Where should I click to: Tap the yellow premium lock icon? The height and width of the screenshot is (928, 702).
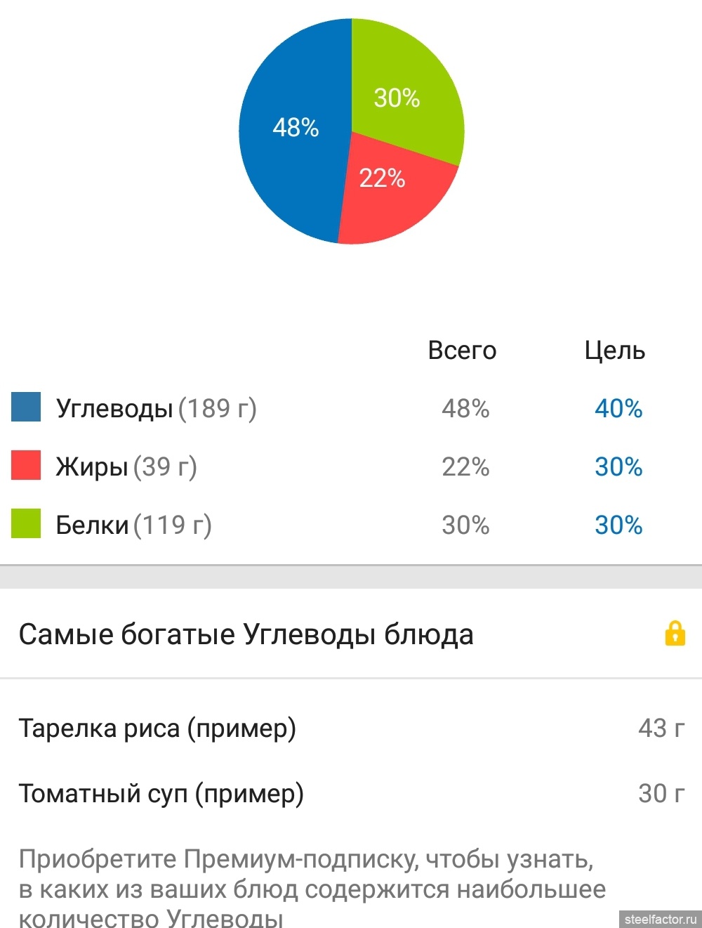[675, 633]
